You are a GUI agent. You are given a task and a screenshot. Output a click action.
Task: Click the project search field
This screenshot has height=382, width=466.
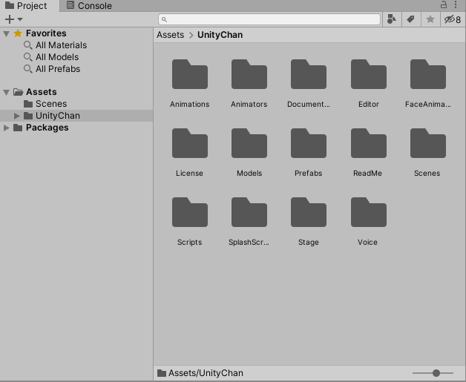(269, 19)
